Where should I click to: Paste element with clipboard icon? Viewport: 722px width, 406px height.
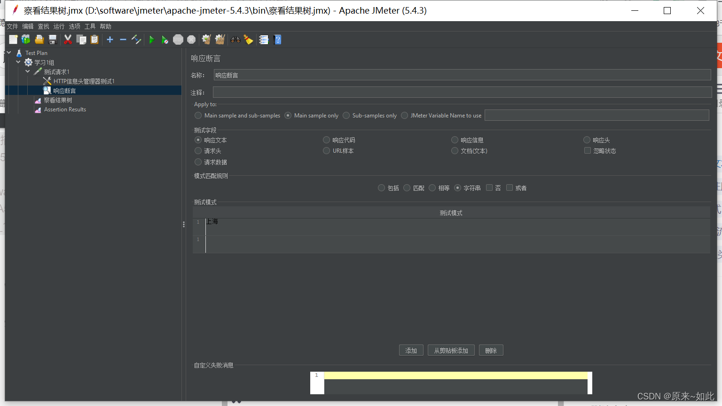[94, 39]
